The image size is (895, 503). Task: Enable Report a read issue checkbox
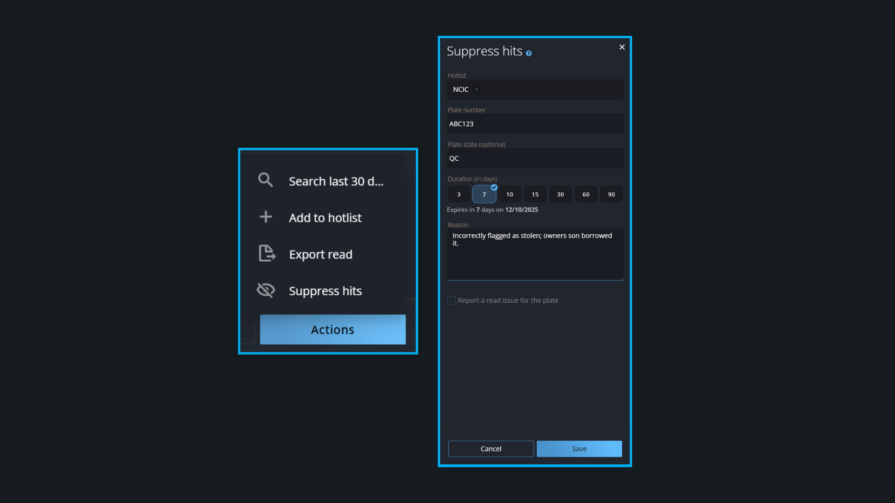451,300
